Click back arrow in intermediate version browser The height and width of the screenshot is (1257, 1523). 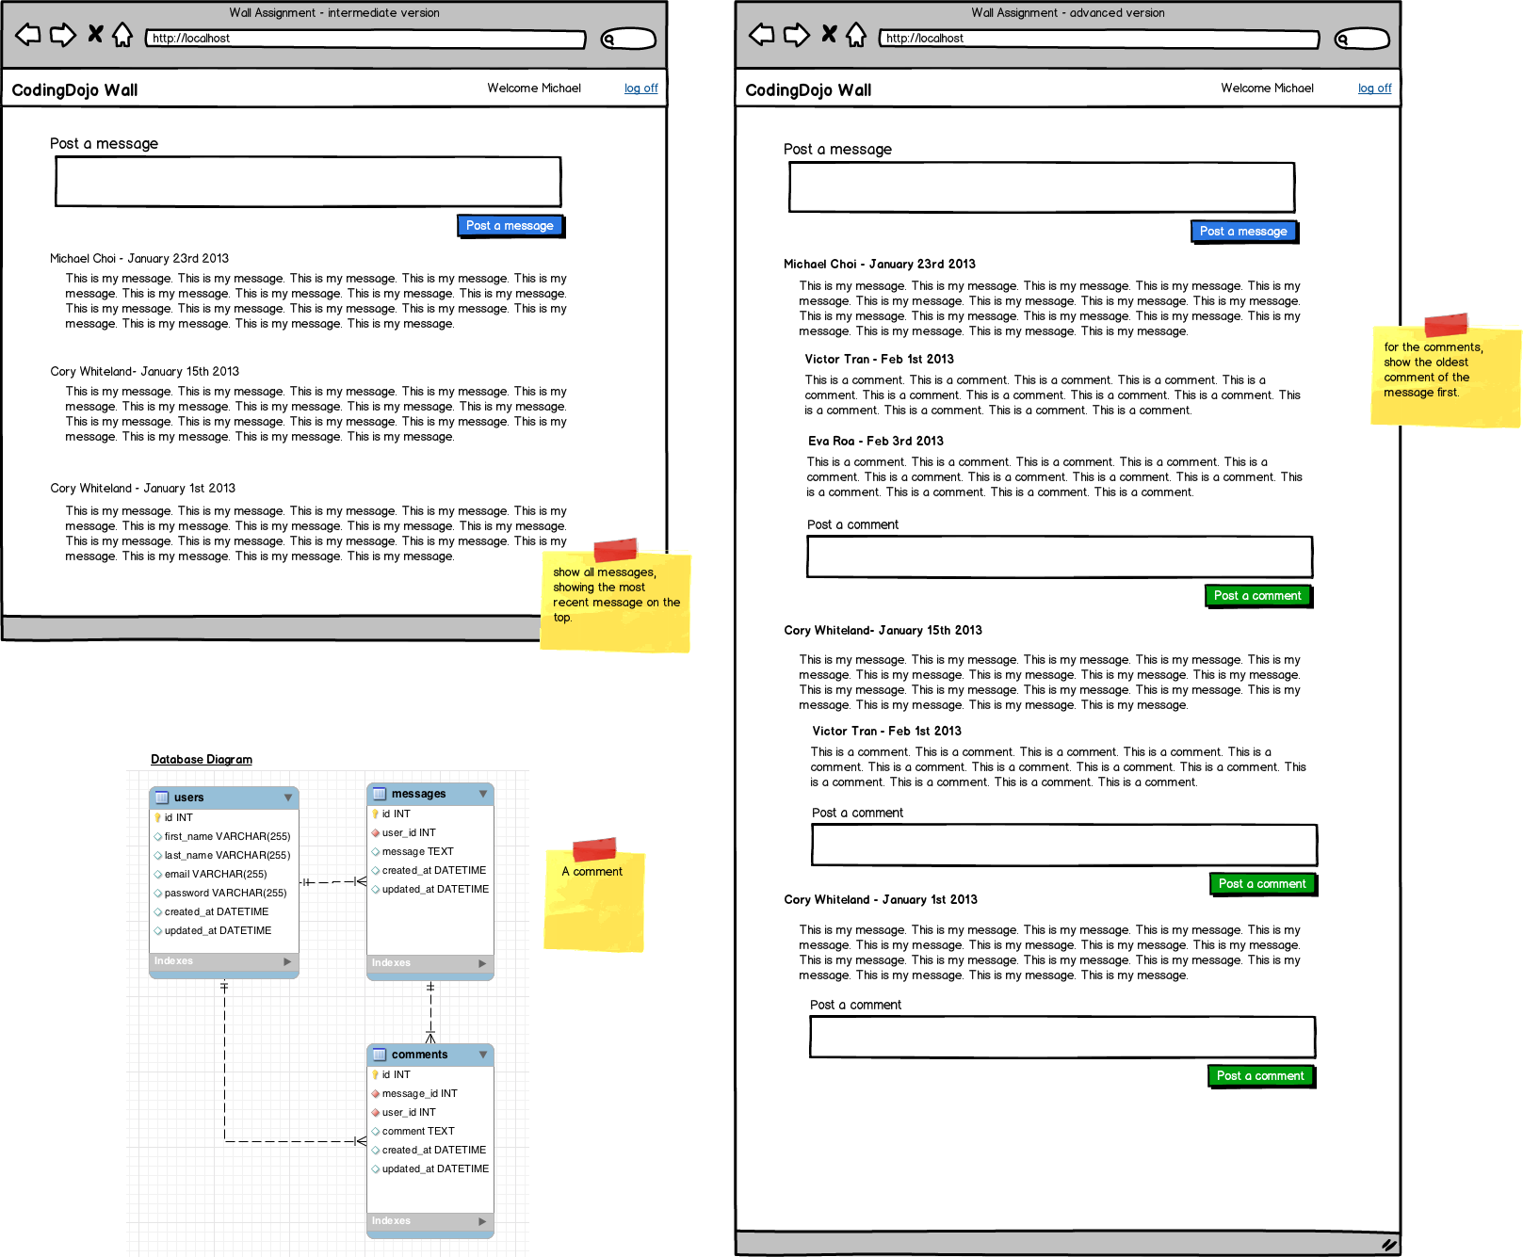coord(28,36)
